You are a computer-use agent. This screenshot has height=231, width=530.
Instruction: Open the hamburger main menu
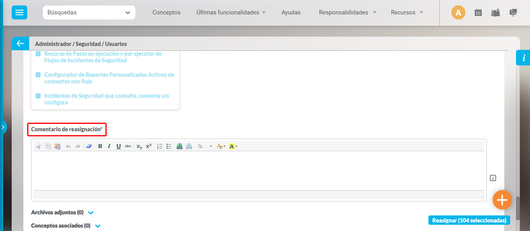19,12
